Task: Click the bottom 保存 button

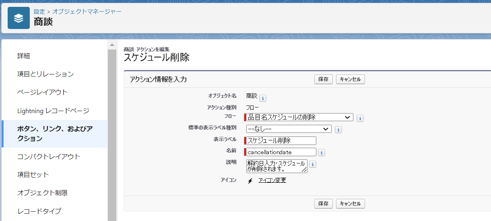Action: click(x=323, y=204)
